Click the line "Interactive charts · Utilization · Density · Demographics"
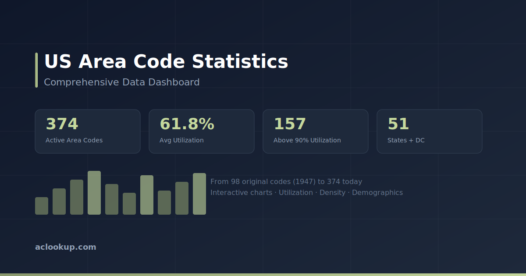The width and height of the screenshot is (526, 276). pyautogui.click(x=306, y=193)
